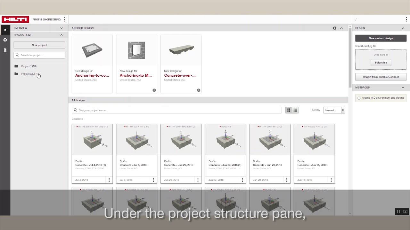Click the pause icon at bottom right
The height and width of the screenshot is (230, 410).
tap(398, 211)
